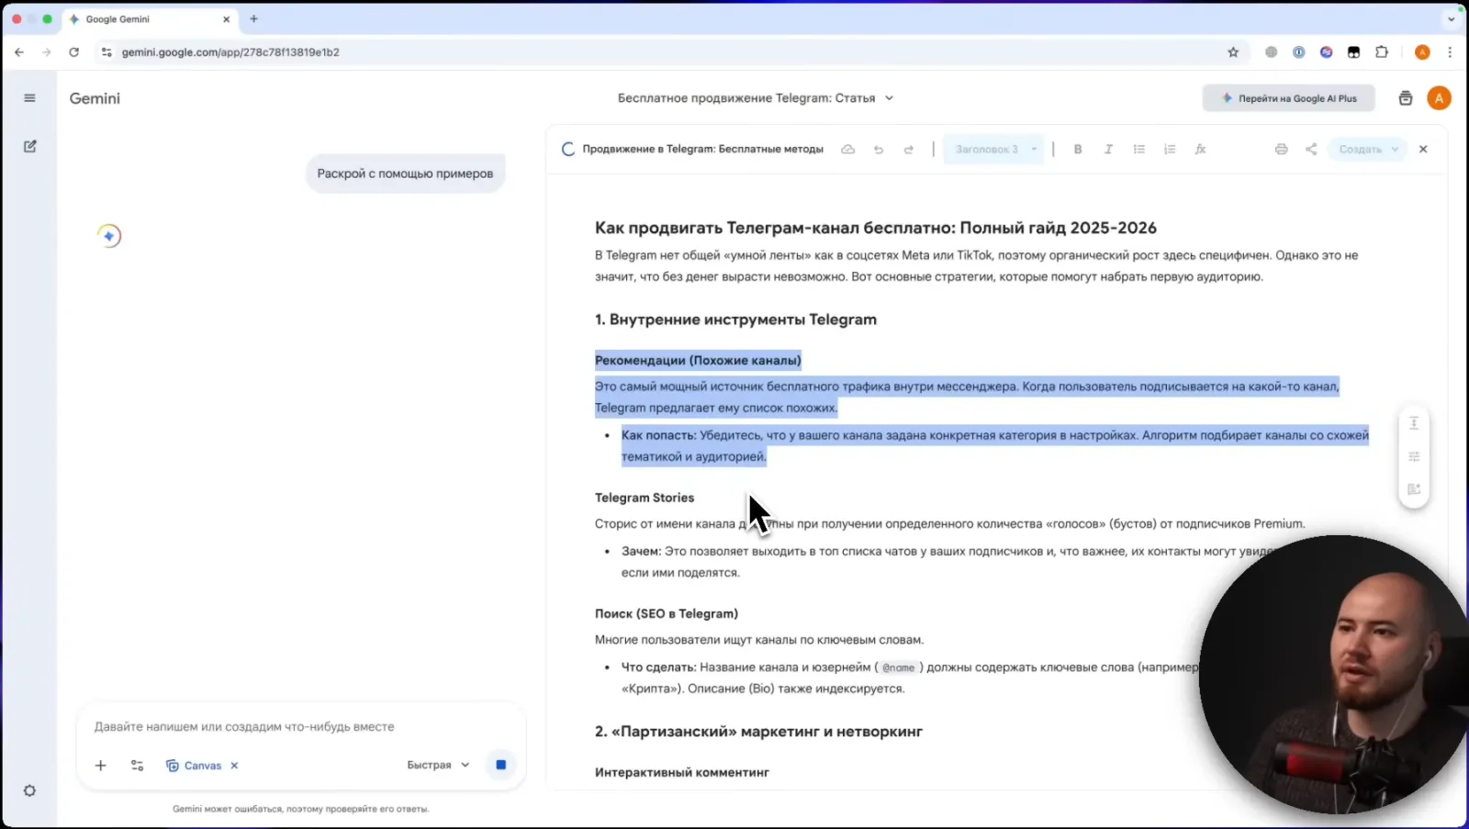Image resolution: width=1469 pixels, height=829 pixels.
Task: Add attachment with plus button
Action: click(101, 766)
